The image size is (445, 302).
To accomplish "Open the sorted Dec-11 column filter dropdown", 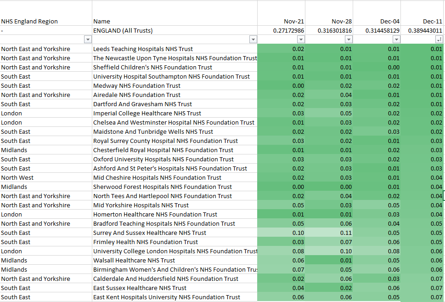I will (439, 40).
